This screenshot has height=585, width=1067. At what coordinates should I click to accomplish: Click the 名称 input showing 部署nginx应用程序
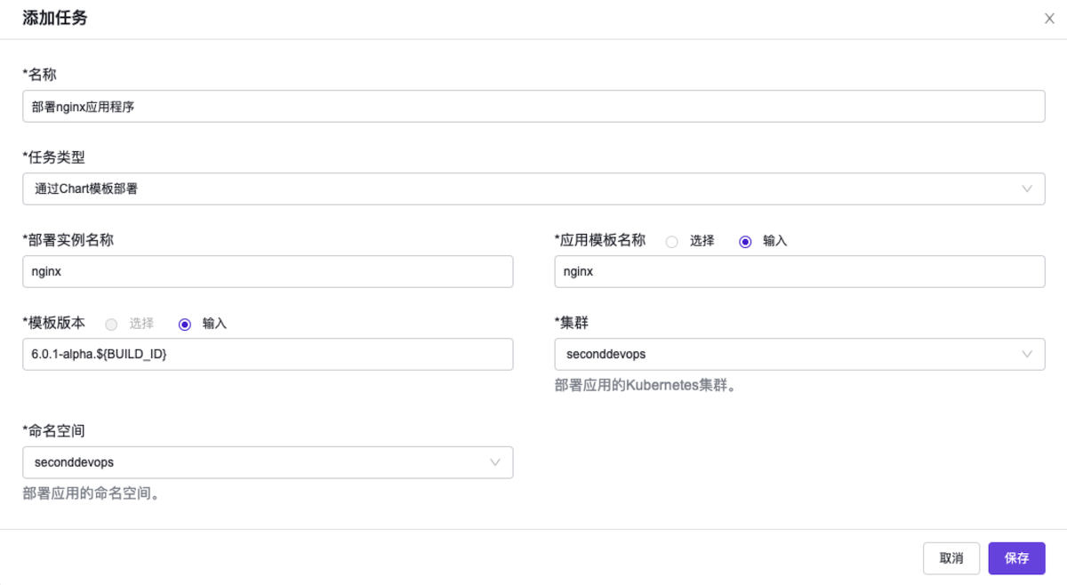point(533,106)
